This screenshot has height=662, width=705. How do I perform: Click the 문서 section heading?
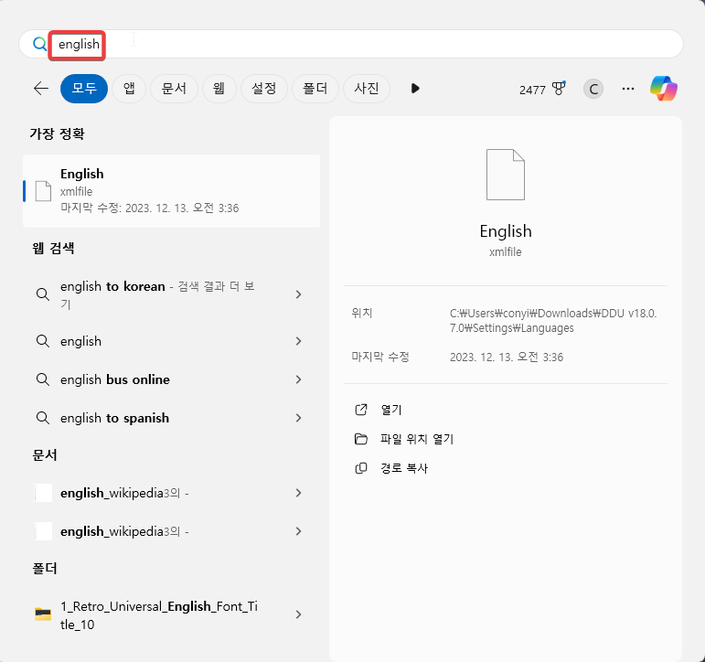click(x=45, y=455)
